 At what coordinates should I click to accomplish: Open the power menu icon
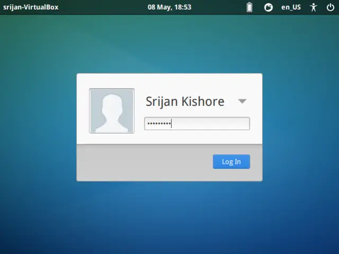pyautogui.click(x=331, y=7)
